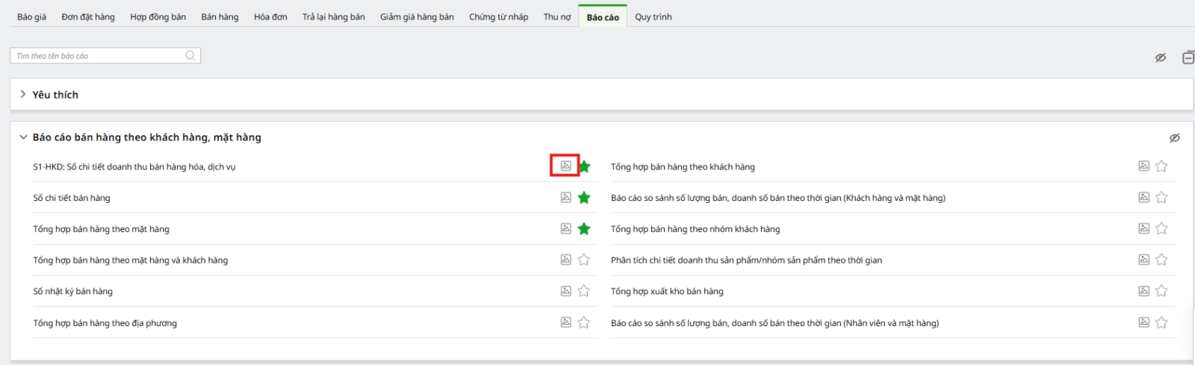
Task: Open Phân tích chi tiết doanh thu sản phẩm report
Action: point(746,261)
